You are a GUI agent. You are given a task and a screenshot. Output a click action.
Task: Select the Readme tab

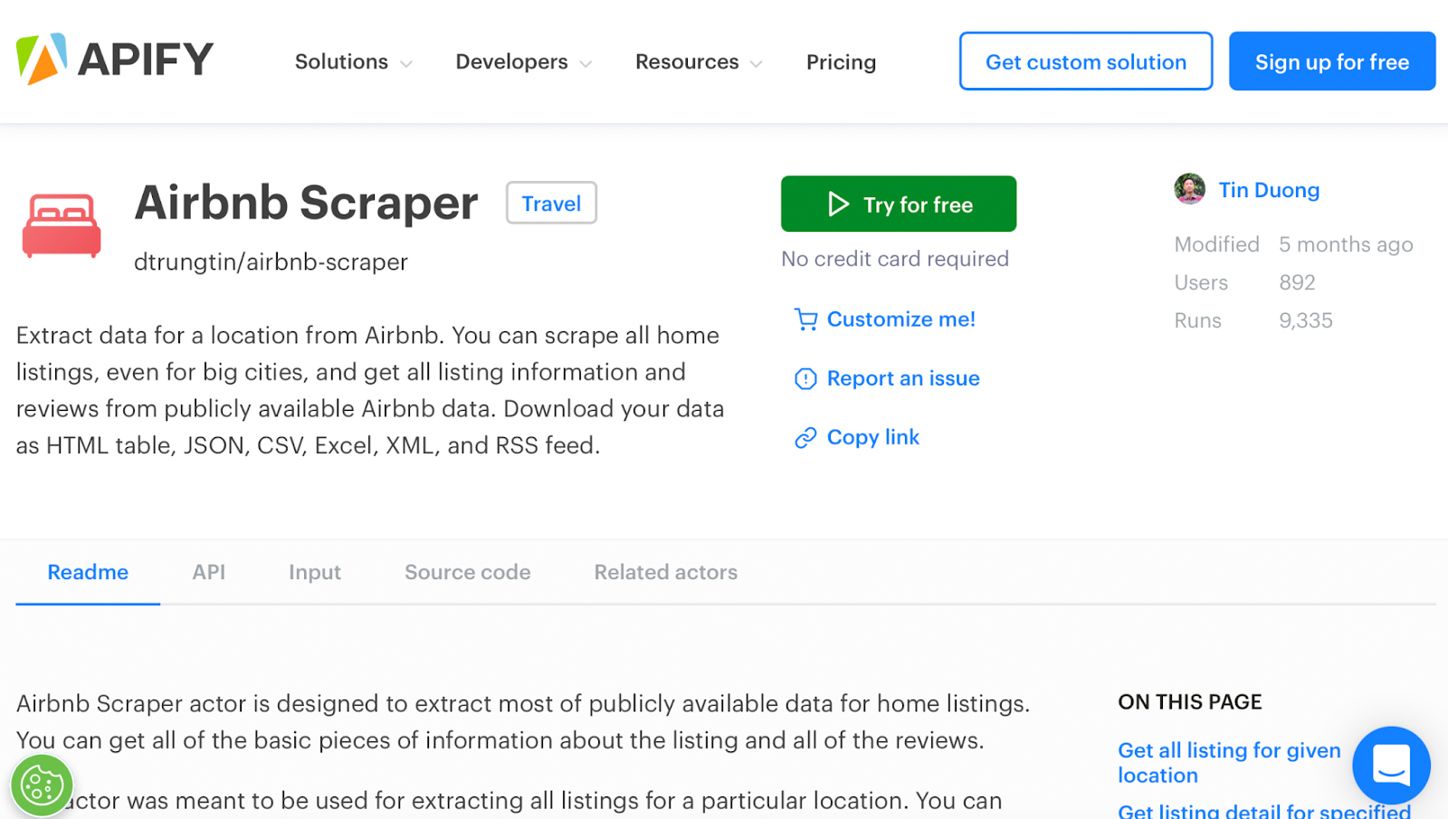88,572
